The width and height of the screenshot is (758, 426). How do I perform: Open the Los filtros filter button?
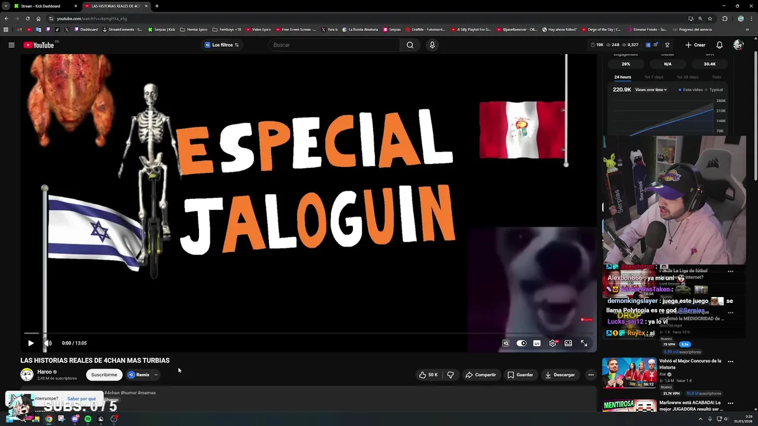[221, 45]
